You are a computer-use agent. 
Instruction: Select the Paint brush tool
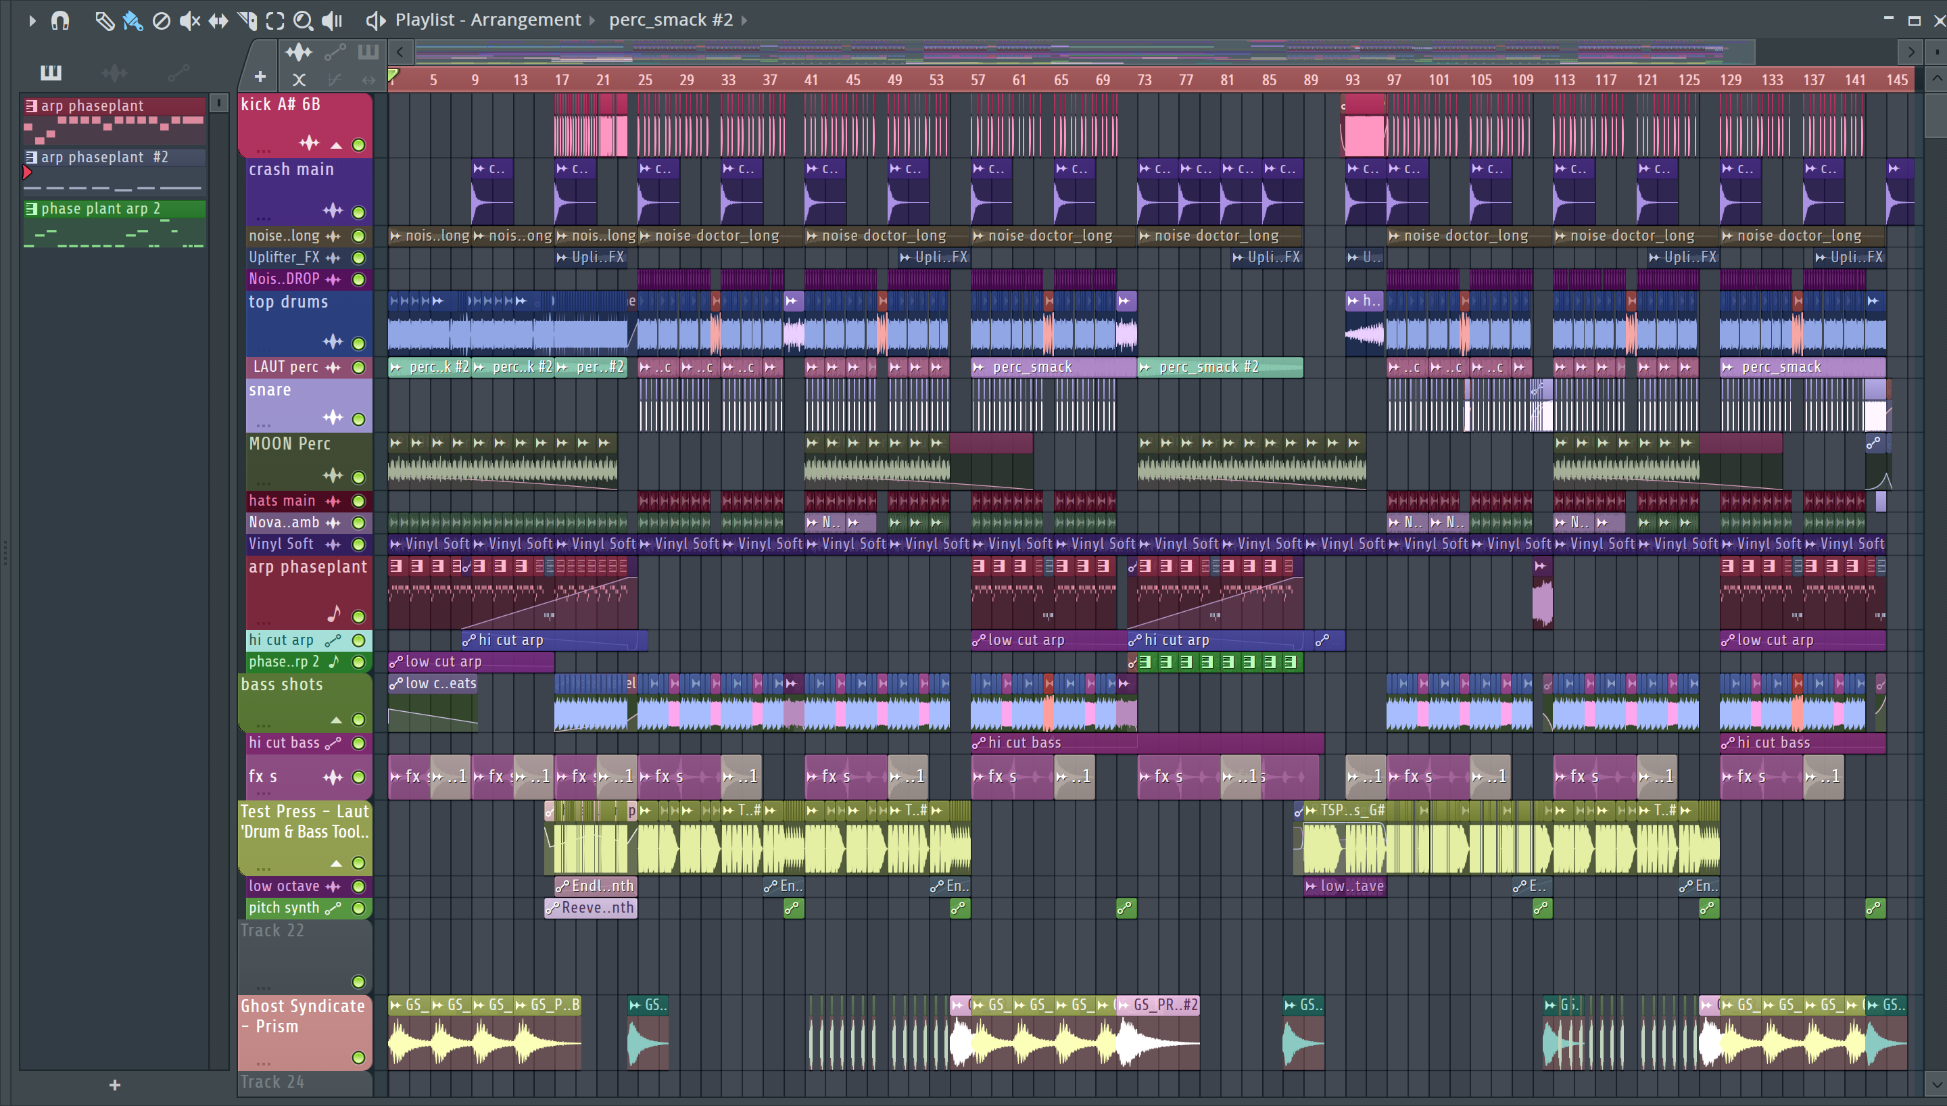tap(133, 20)
